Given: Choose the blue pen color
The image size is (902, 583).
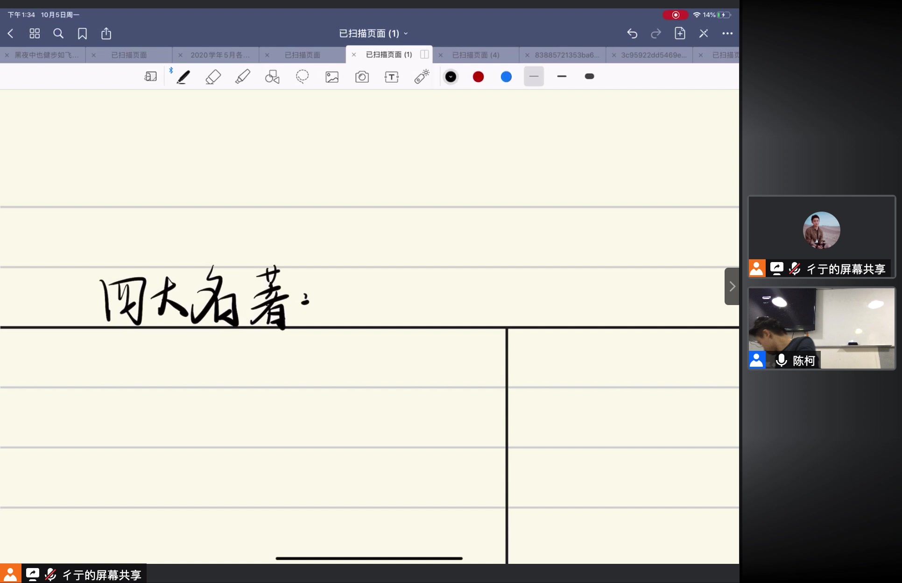Looking at the screenshot, I should coord(506,77).
